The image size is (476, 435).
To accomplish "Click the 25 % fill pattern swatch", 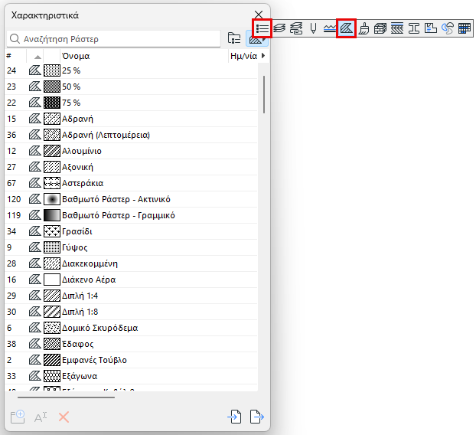I will tap(52, 70).
